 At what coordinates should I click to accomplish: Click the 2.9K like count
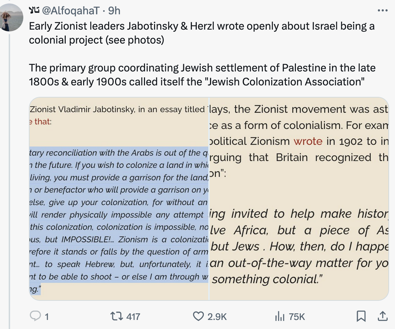click(217, 316)
